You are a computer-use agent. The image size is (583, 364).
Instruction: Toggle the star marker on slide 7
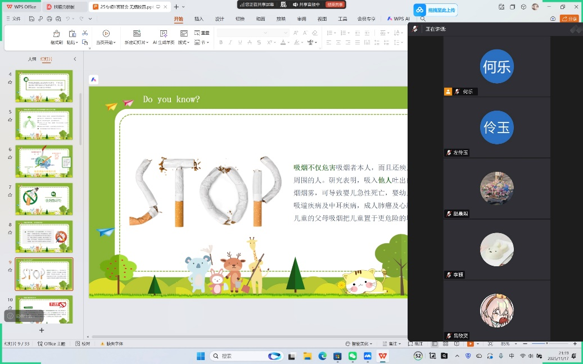click(10, 194)
